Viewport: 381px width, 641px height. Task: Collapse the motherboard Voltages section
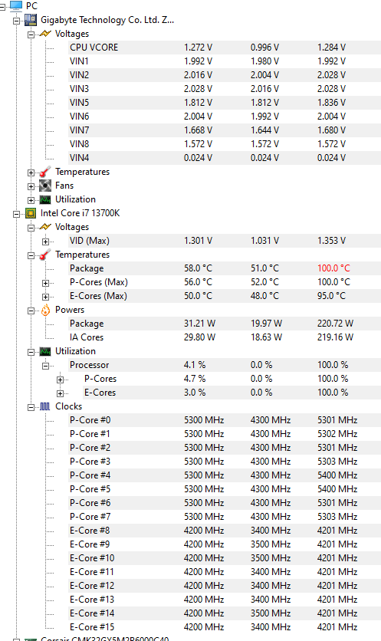click(x=31, y=35)
